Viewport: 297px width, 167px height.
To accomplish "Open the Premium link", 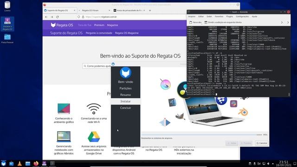I will click(99, 25).
